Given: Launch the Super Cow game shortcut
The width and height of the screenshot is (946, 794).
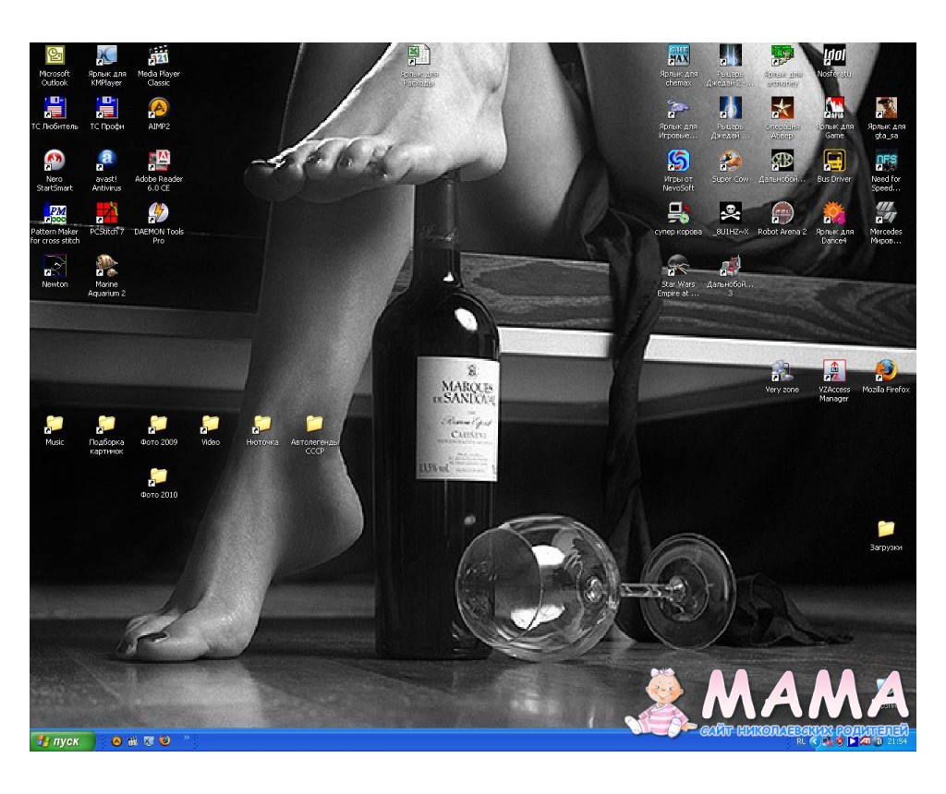Looking at the screenshot, I should pyautogui.click(x=730, y=162).
